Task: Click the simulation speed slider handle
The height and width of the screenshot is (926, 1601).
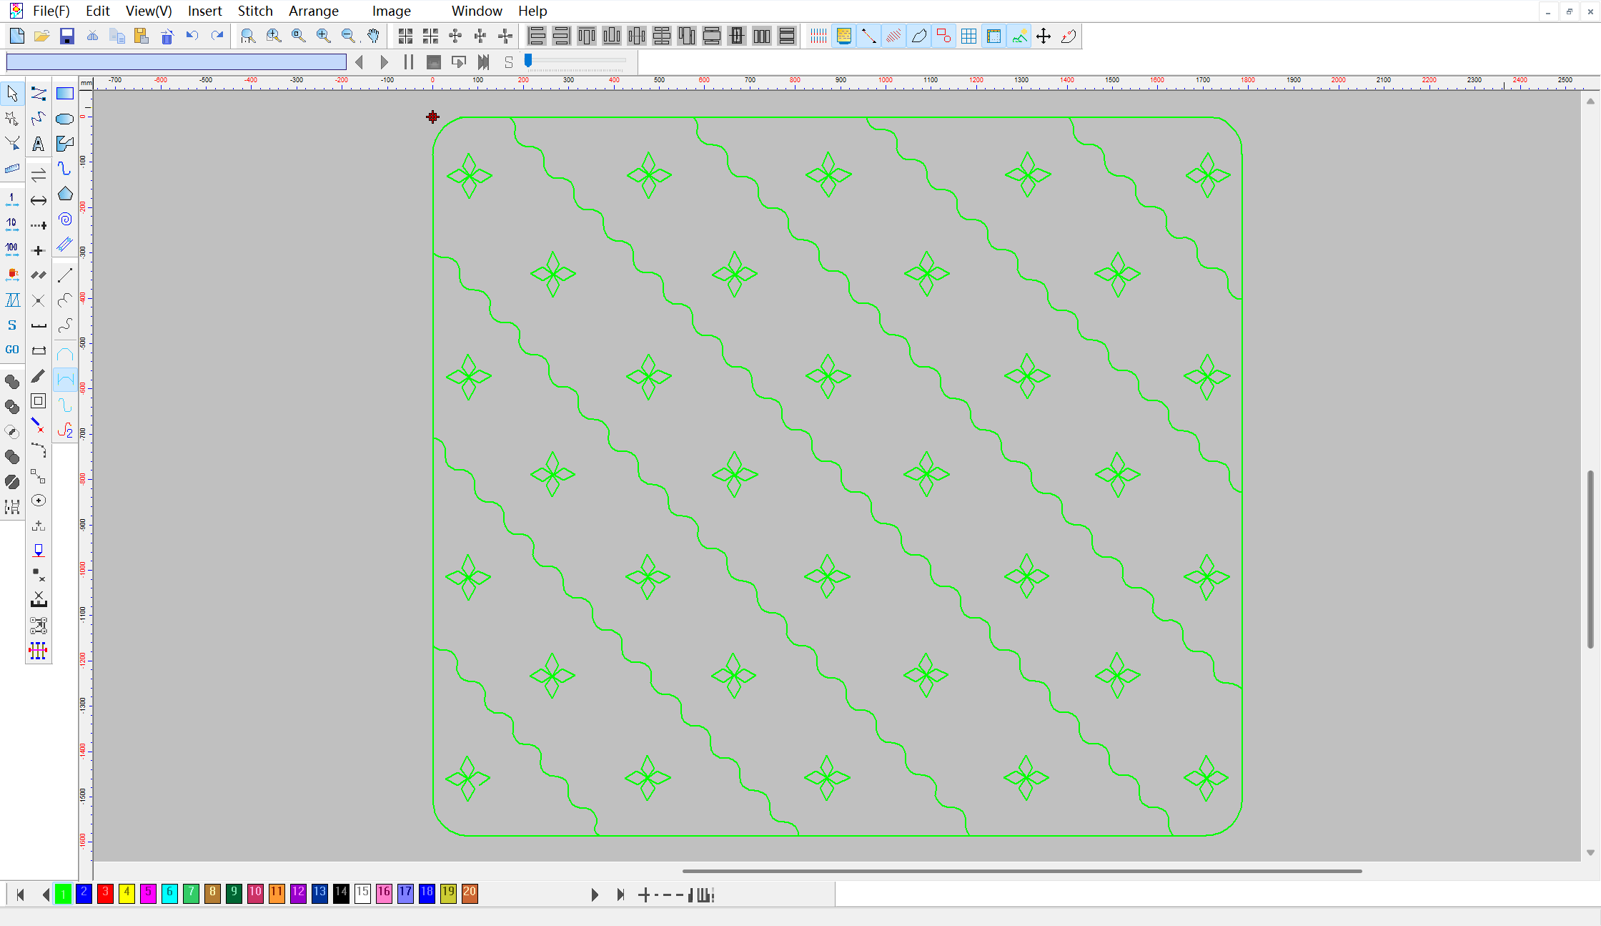Action: click(x=528, y=61)
